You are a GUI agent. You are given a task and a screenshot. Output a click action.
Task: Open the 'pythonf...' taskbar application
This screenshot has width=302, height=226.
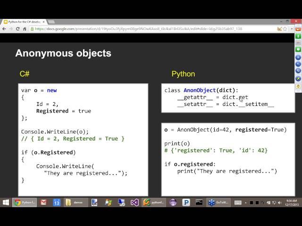(x=154, y=202)
